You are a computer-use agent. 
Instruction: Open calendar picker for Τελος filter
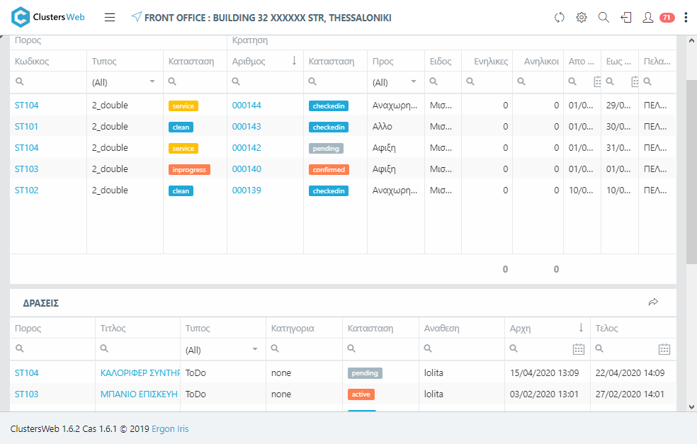pos(664,349)
